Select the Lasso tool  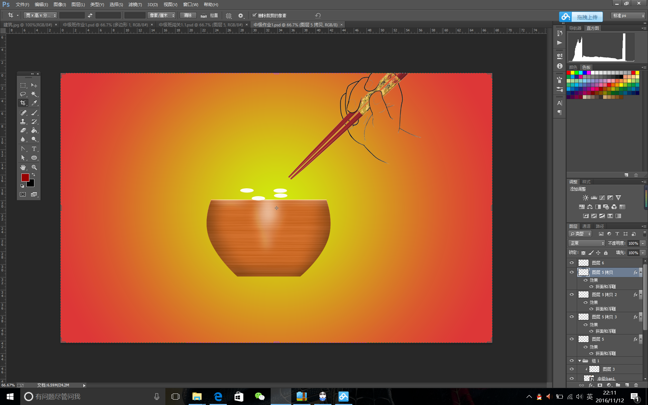(x=23, y=94)
